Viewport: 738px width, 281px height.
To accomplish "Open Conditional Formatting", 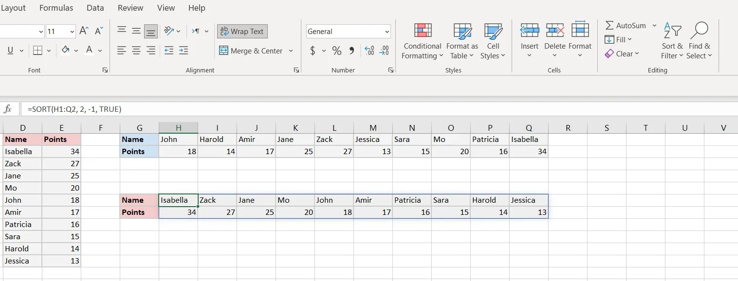I will pos(422,41).
